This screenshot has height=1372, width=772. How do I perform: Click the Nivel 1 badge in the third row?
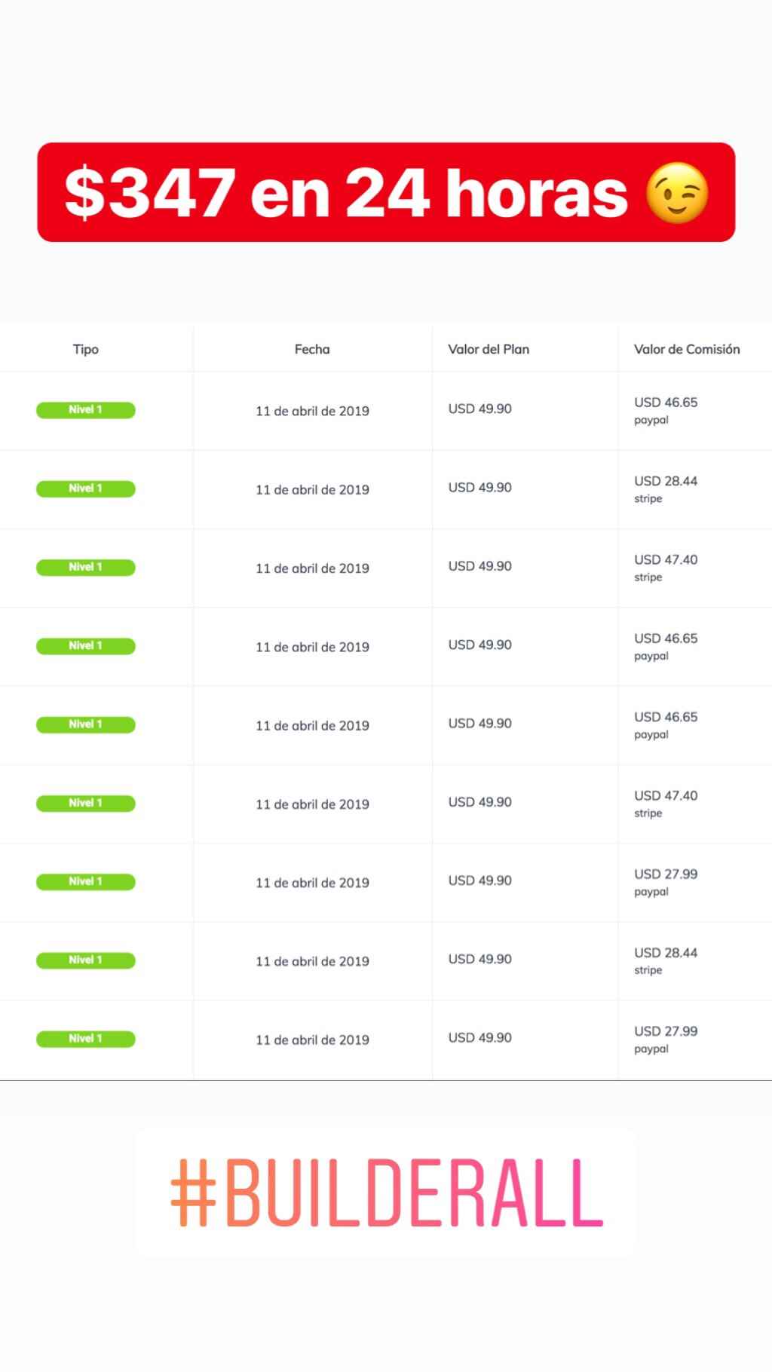click(x=86, y=567)
